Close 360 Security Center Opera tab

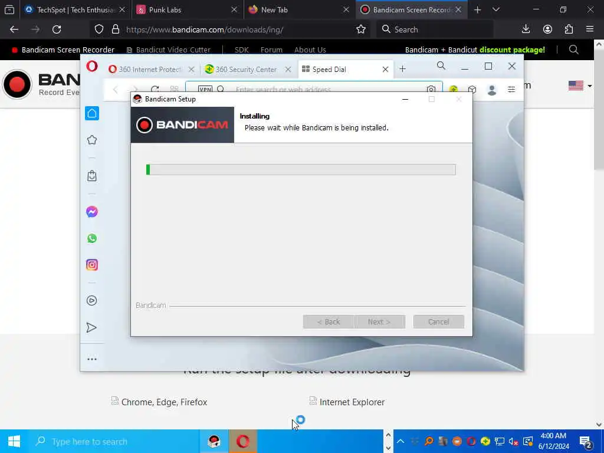tap(288, 70)
